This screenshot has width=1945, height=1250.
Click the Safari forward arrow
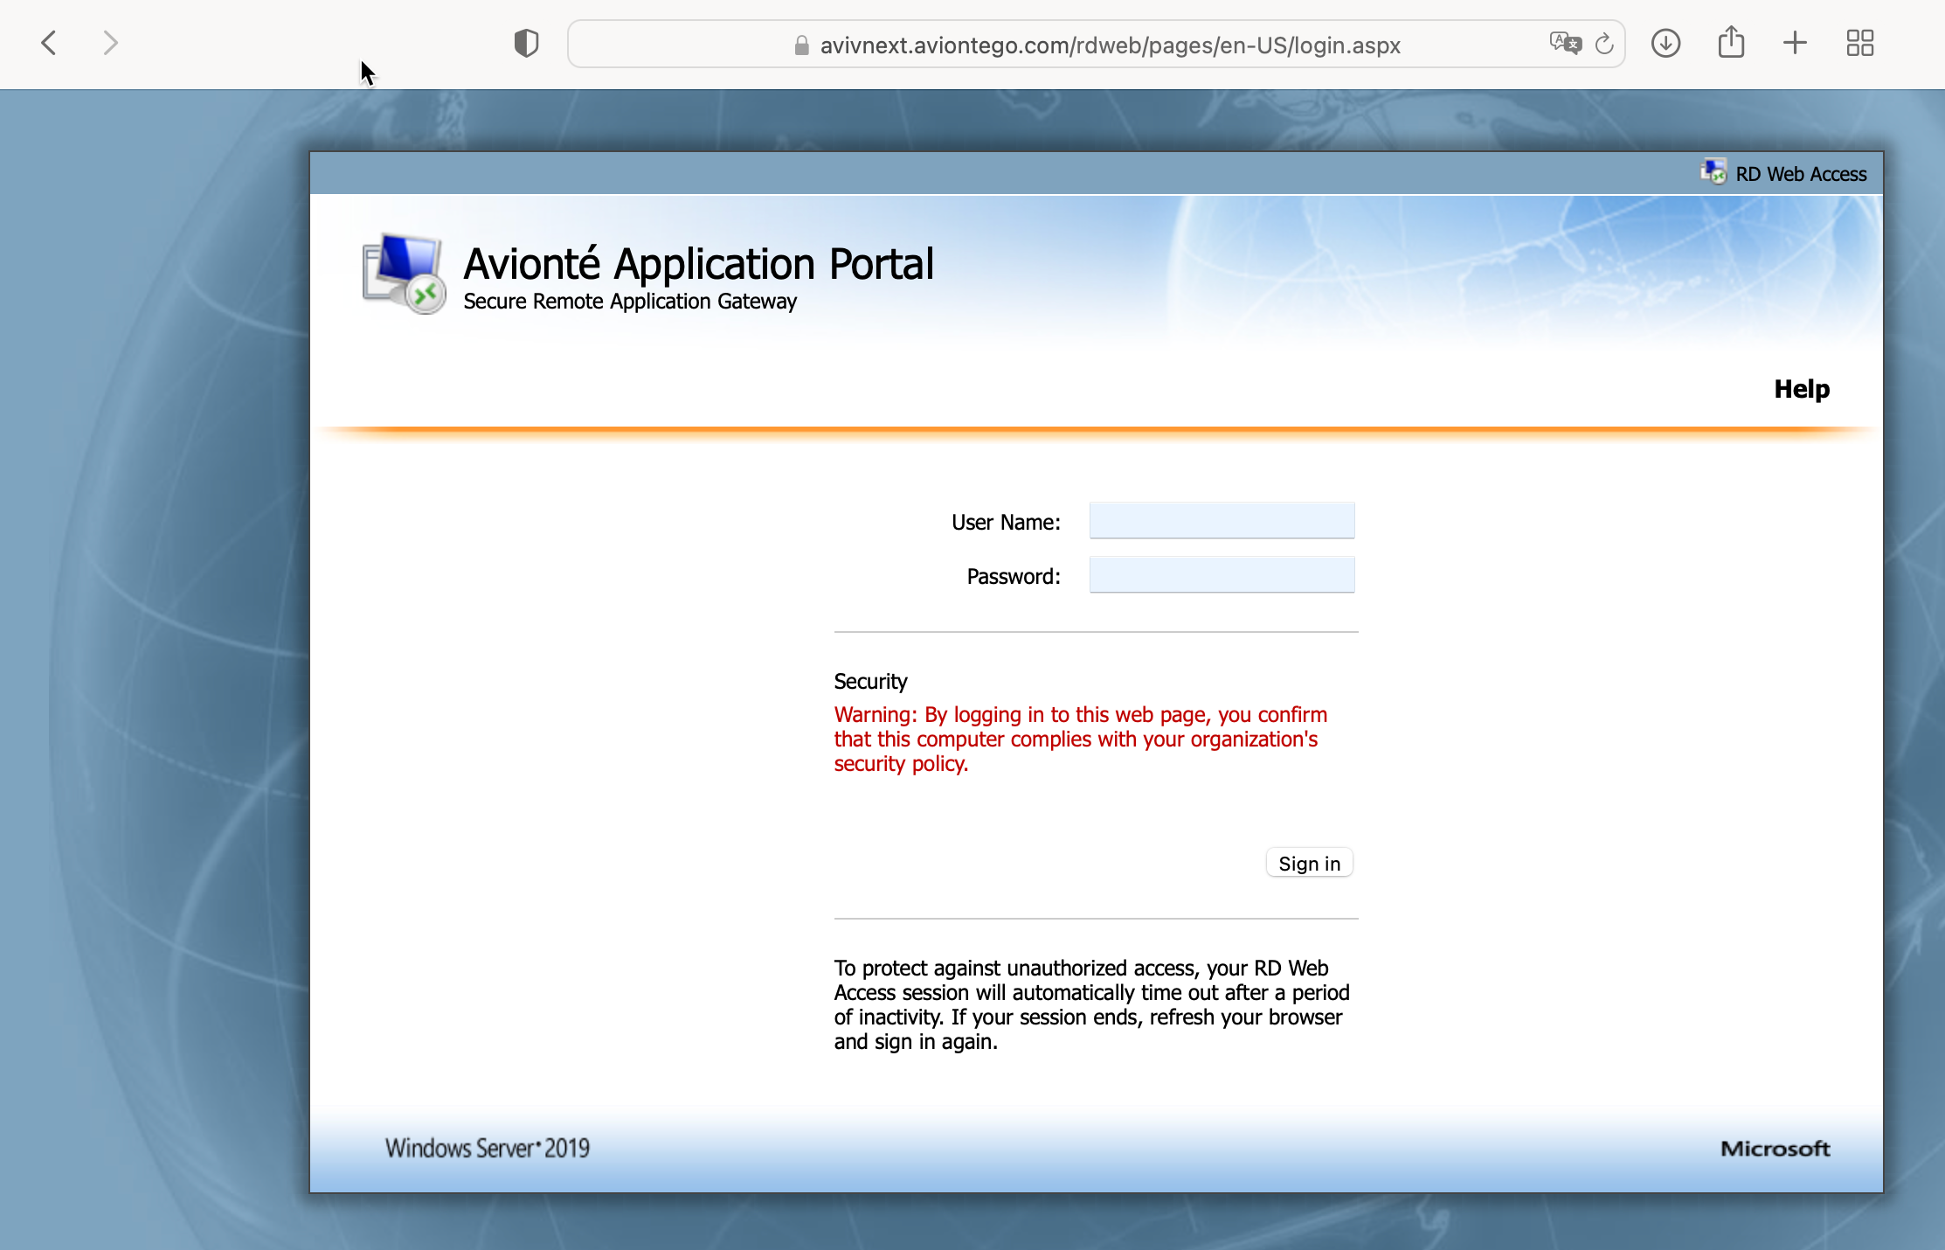[x=110, y=43]
